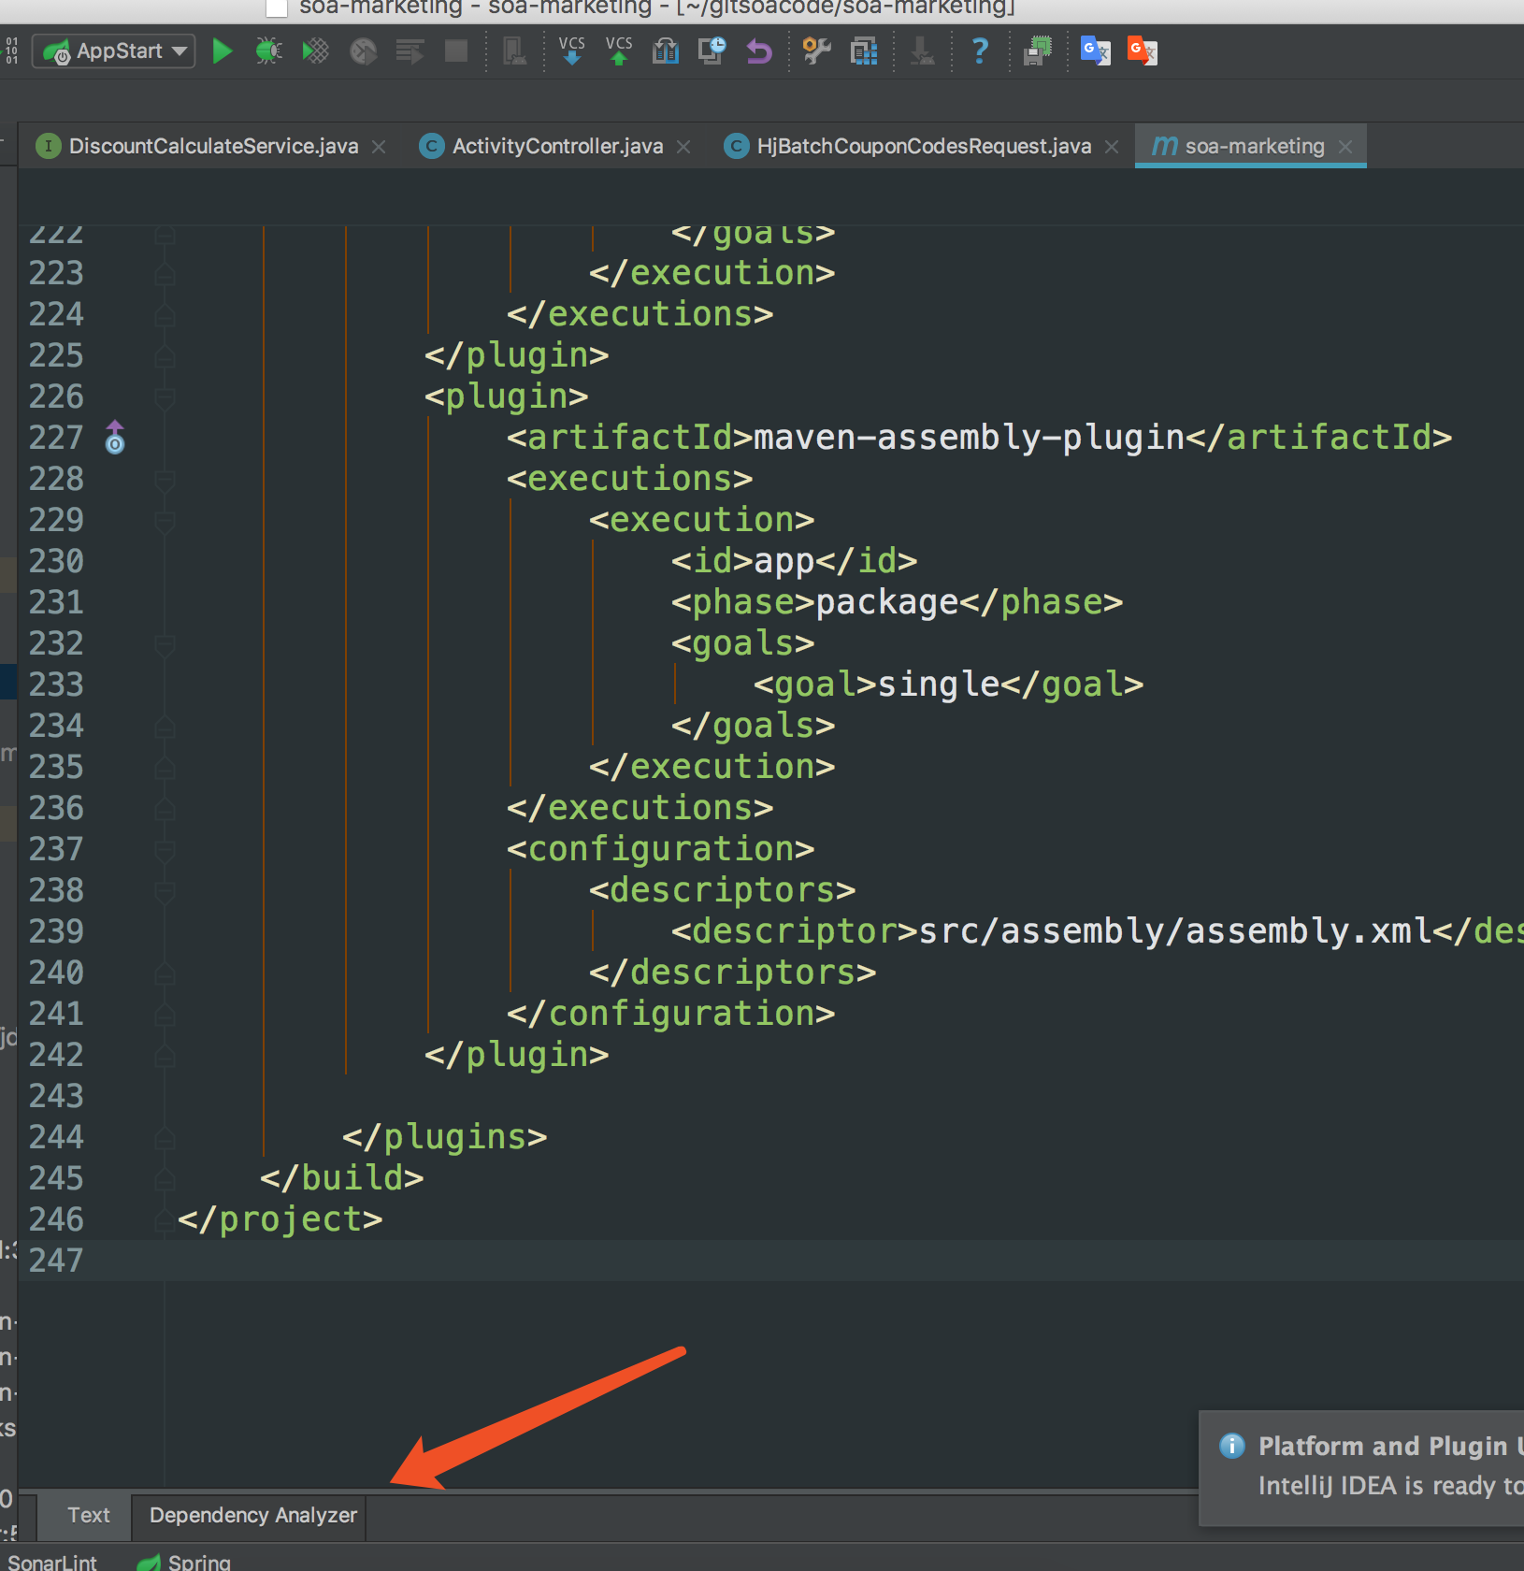Open the AppStart run configuration dropdown
1524x1571 pixels.
[x=113, y=50]
